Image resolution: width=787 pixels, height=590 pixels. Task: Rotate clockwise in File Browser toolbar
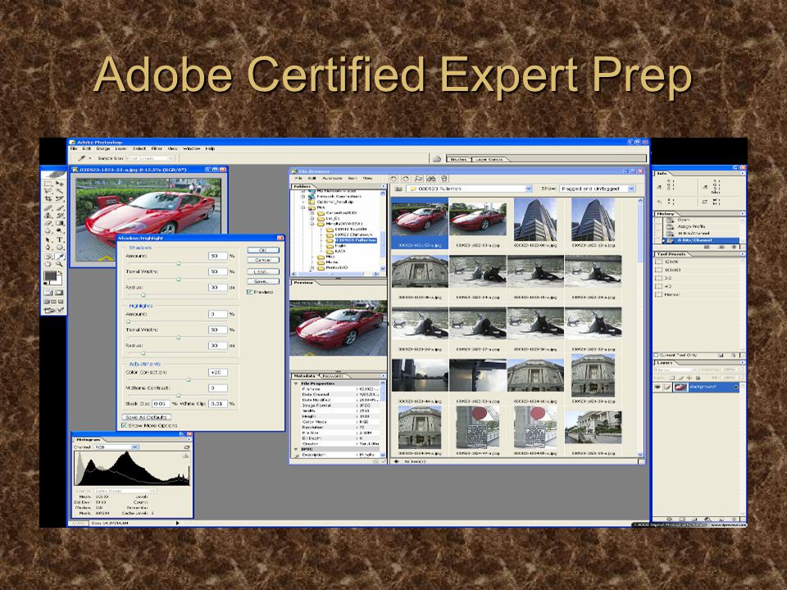click(406, 179)
